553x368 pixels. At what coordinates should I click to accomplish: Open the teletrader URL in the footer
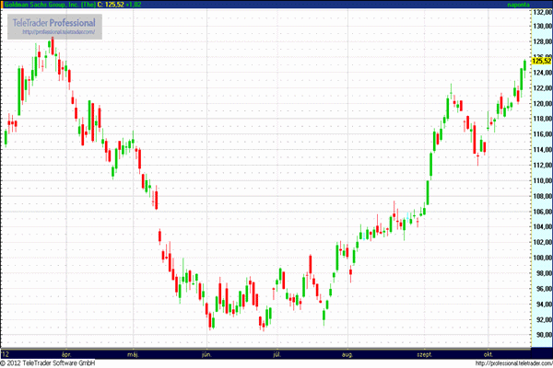coord(514,363)
